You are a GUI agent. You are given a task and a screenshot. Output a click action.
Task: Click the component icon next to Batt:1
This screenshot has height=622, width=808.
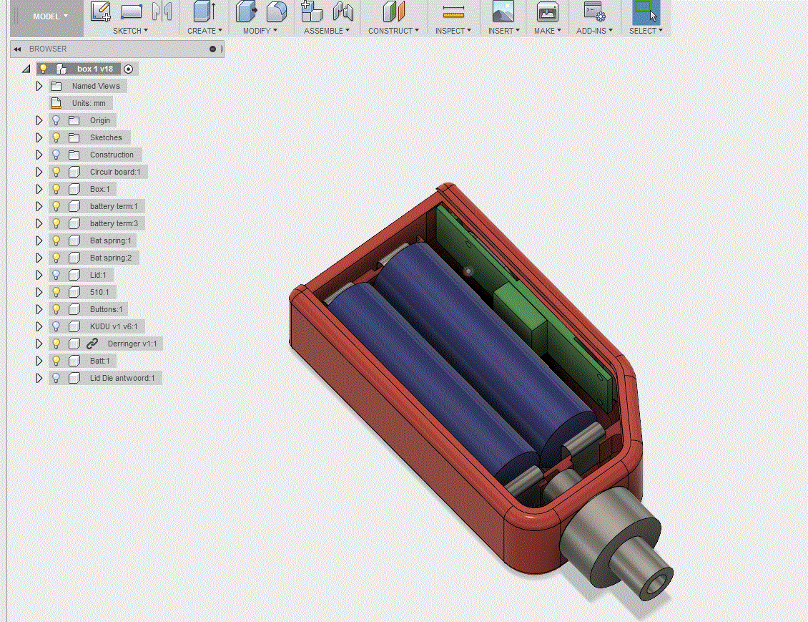(x=74, y=361)
